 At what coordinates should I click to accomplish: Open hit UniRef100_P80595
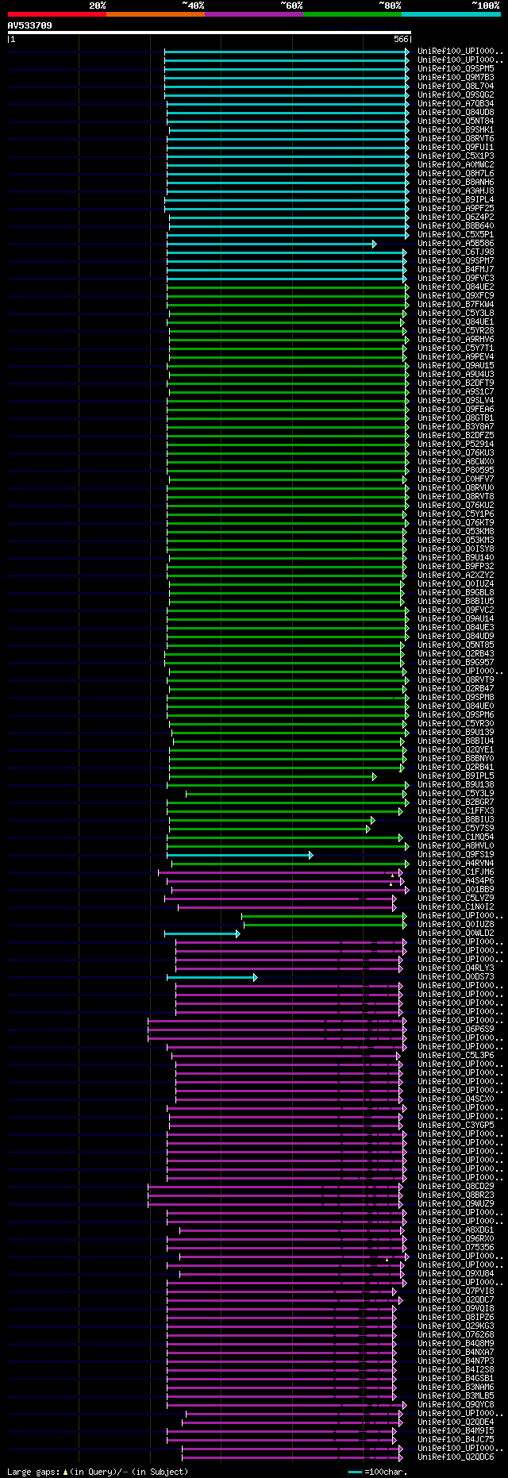pyautogui.click(x=456, y=471)
